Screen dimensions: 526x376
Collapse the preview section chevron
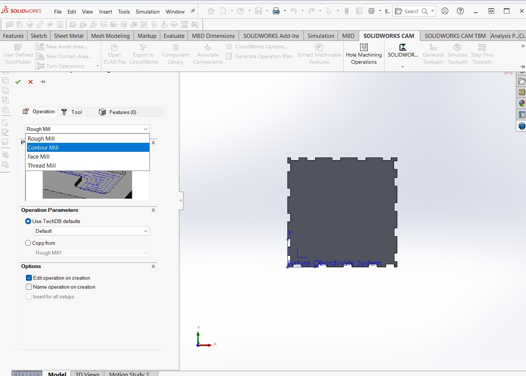pos(153,143)
